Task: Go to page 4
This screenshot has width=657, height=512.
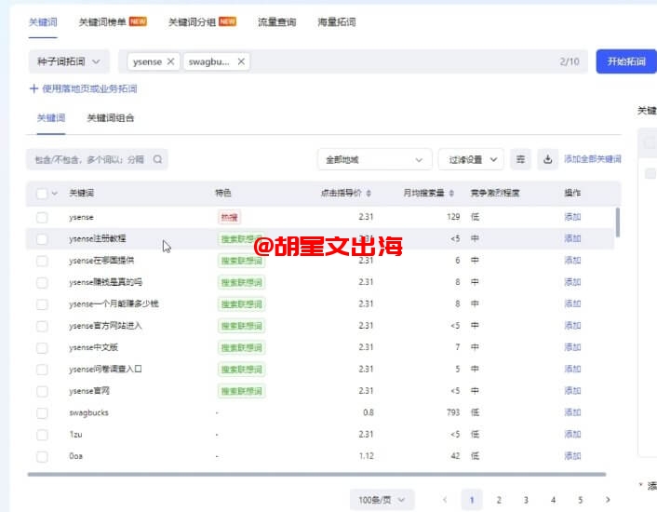Action: tap(553, 500)
